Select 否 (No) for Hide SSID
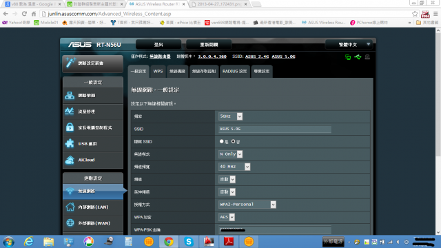 click(233, 141)
